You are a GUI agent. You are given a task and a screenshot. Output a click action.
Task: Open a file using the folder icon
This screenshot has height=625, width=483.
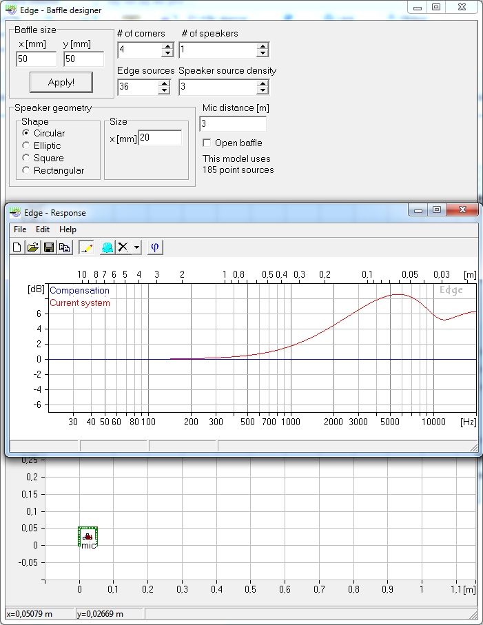(x=32, y=247)
